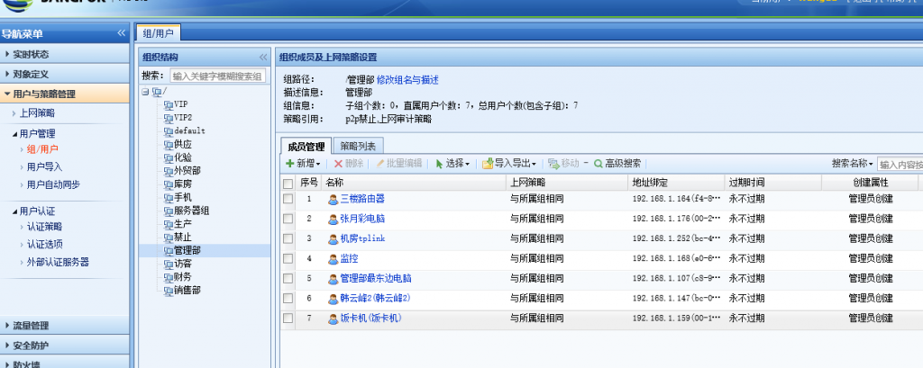
Task: Open the 选择 dropdown in the toolbar
Action: tap(453, 164)
